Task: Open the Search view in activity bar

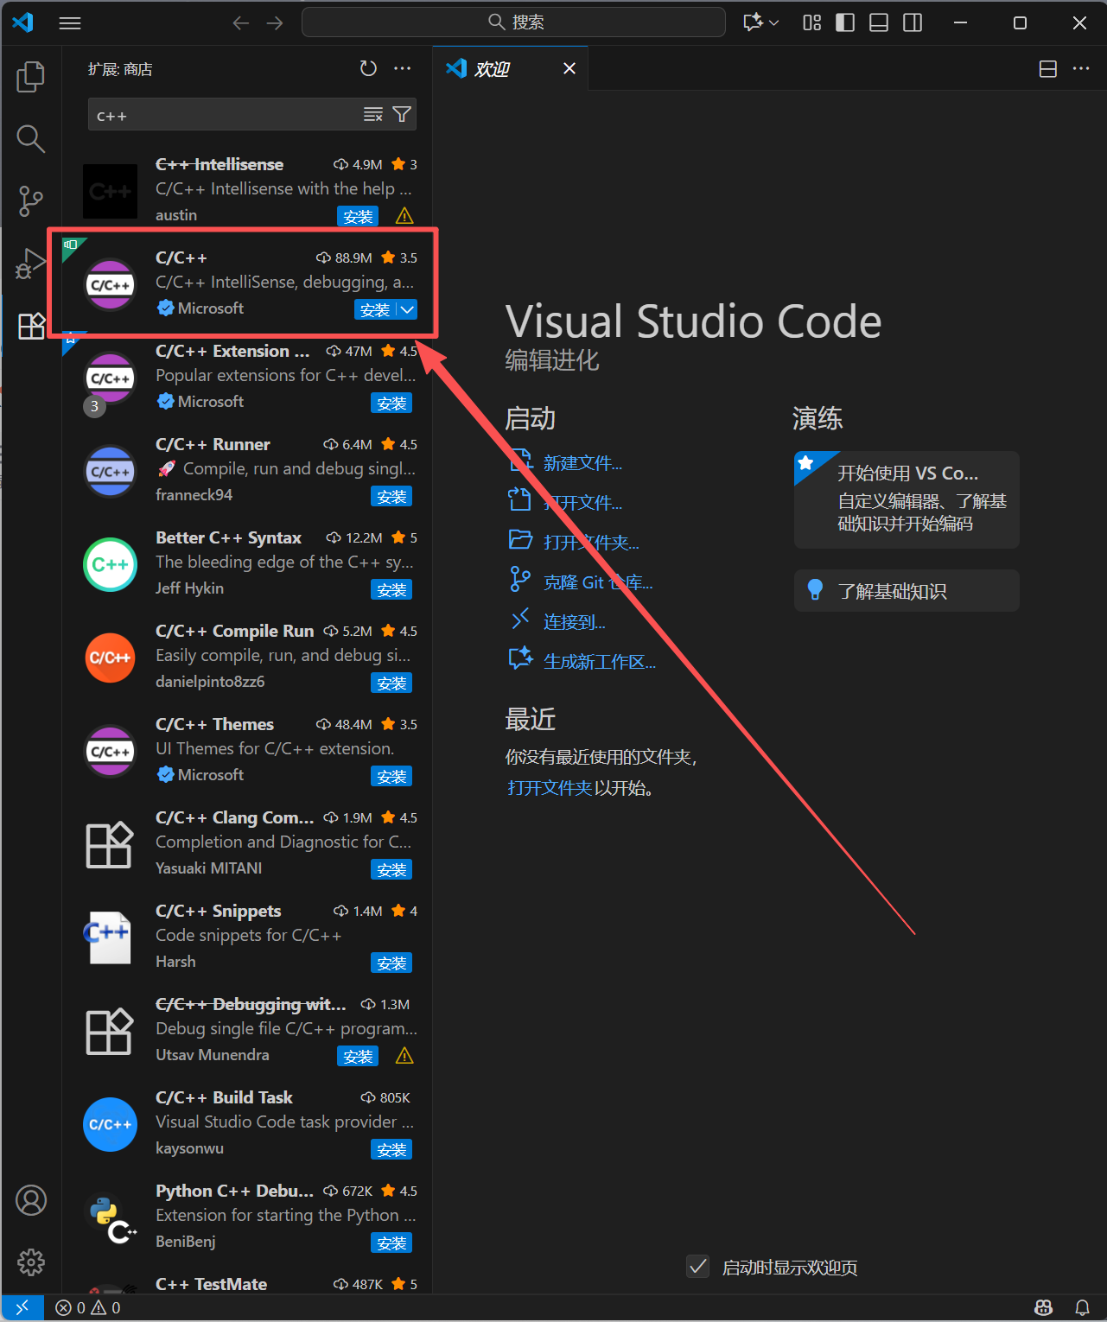Action: point(31,138)
